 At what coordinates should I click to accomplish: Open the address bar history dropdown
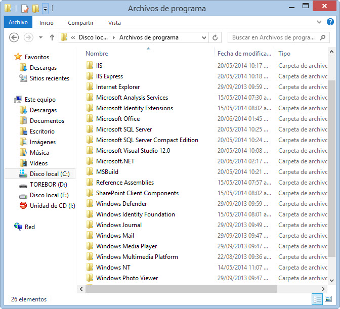tap(204, 38)
